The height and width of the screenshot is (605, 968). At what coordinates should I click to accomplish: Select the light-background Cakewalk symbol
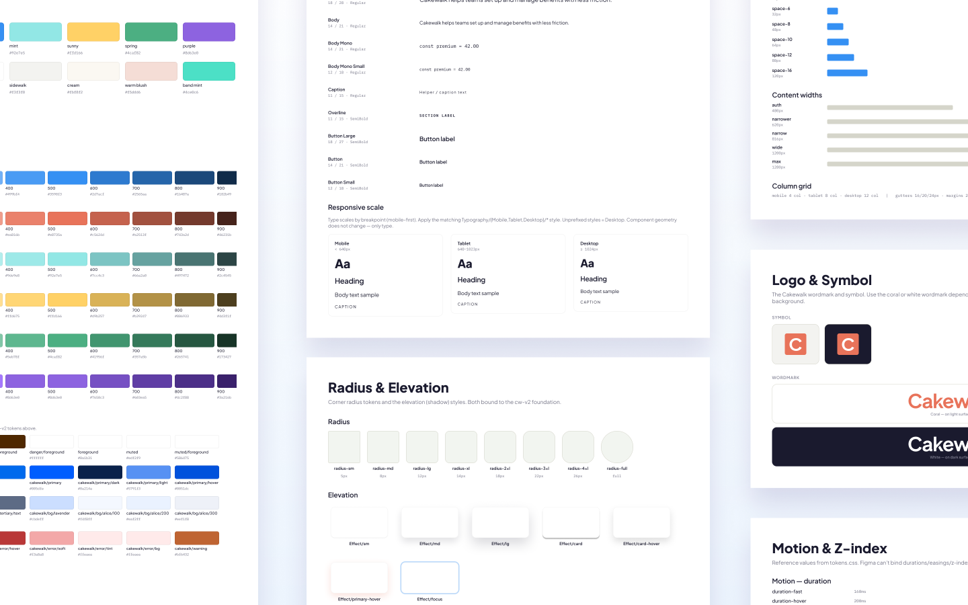tap(796, 344)
